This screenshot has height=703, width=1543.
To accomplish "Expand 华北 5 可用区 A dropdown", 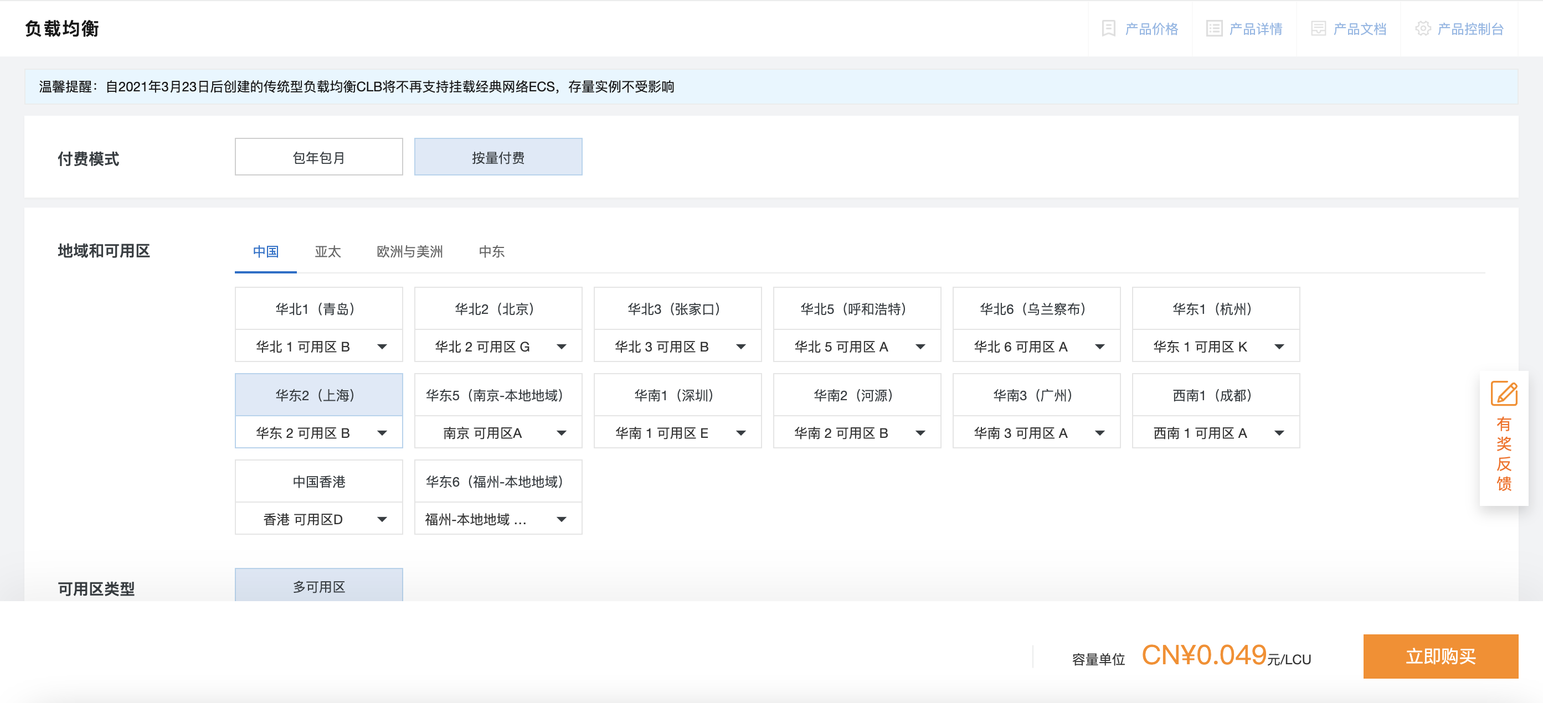I will coord(857,346).
